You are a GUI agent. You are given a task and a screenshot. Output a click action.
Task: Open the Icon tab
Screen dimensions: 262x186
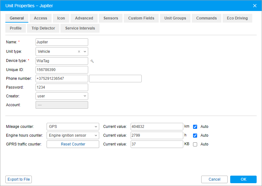coord(61,18)
